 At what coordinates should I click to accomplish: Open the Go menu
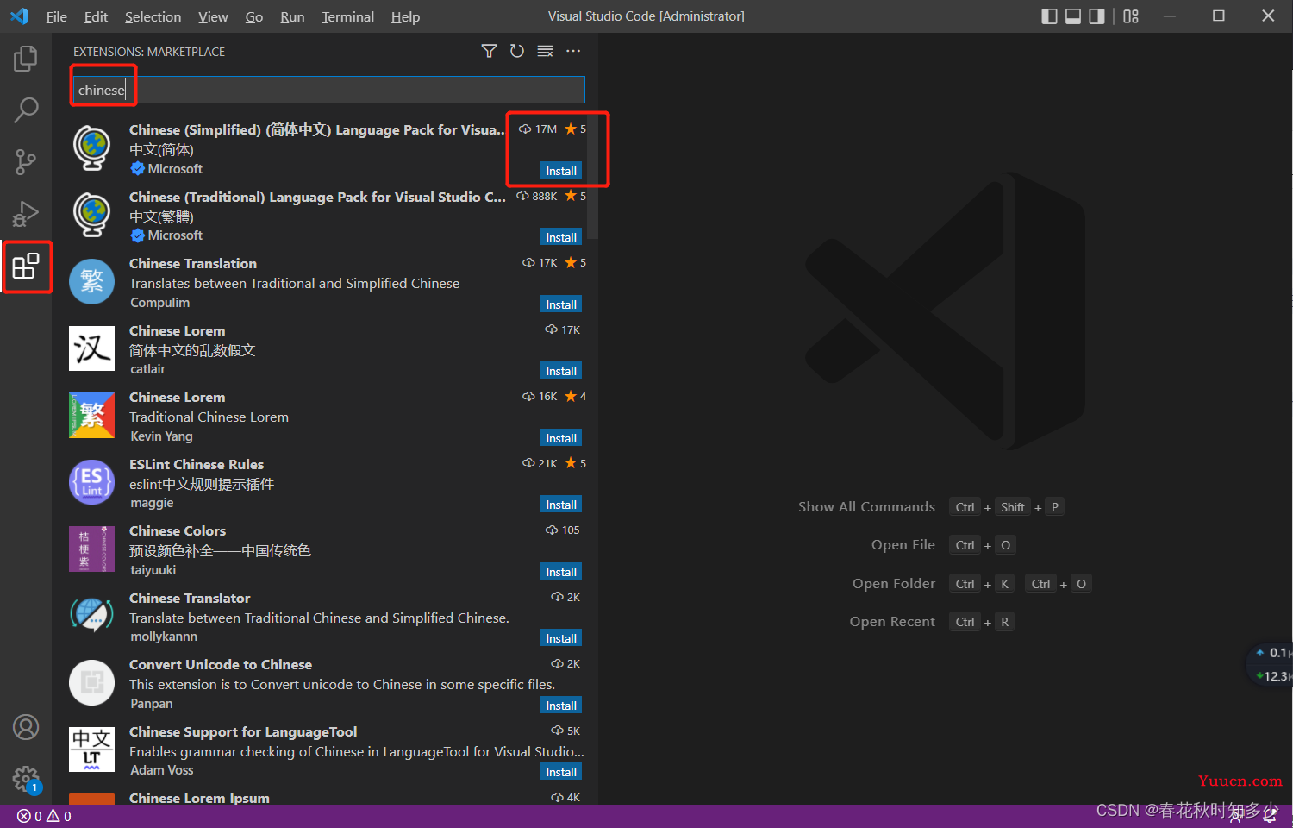click(x=253, y=16)
